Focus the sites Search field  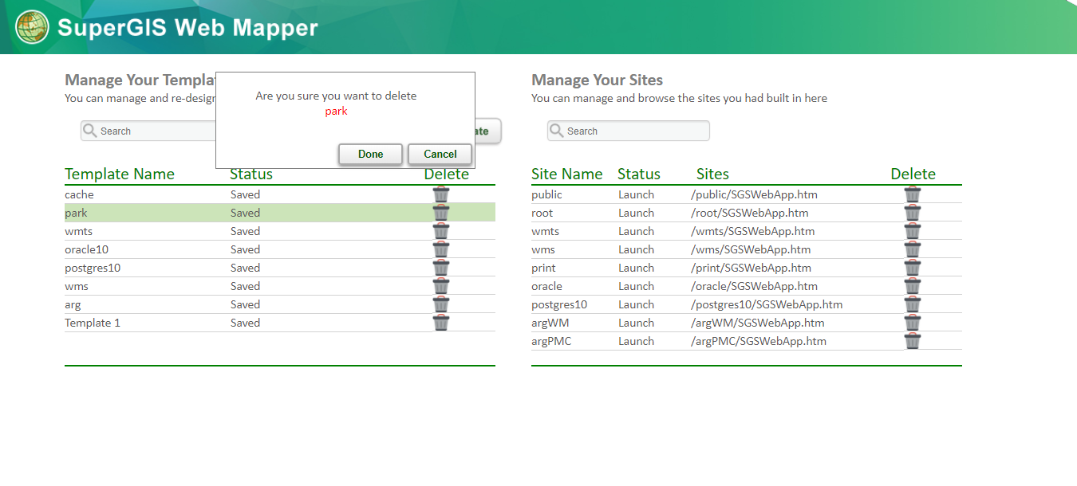629,131
